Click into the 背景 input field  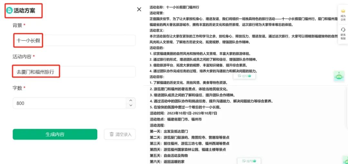click(x=74, y=41)
